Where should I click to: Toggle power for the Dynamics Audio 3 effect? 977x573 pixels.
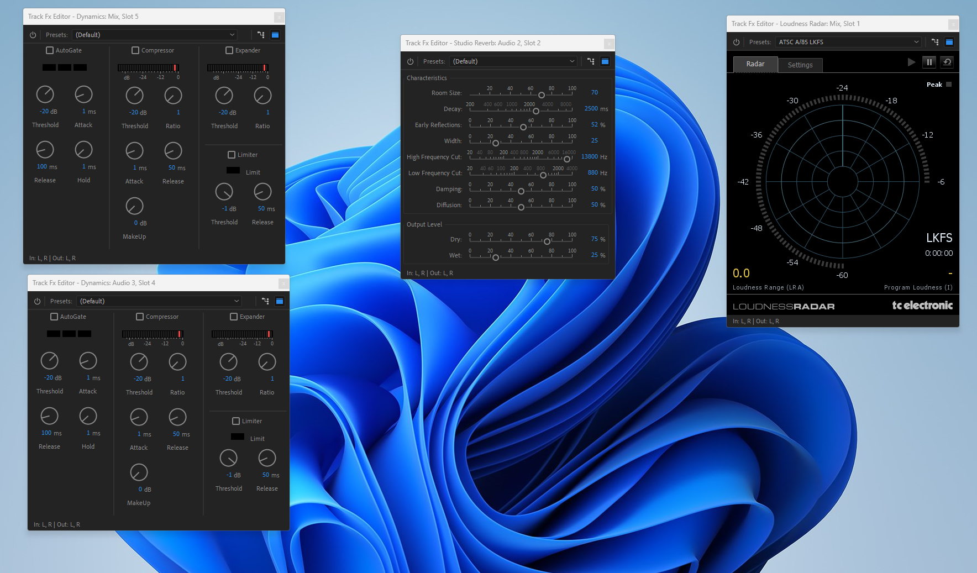click(37, 301)
